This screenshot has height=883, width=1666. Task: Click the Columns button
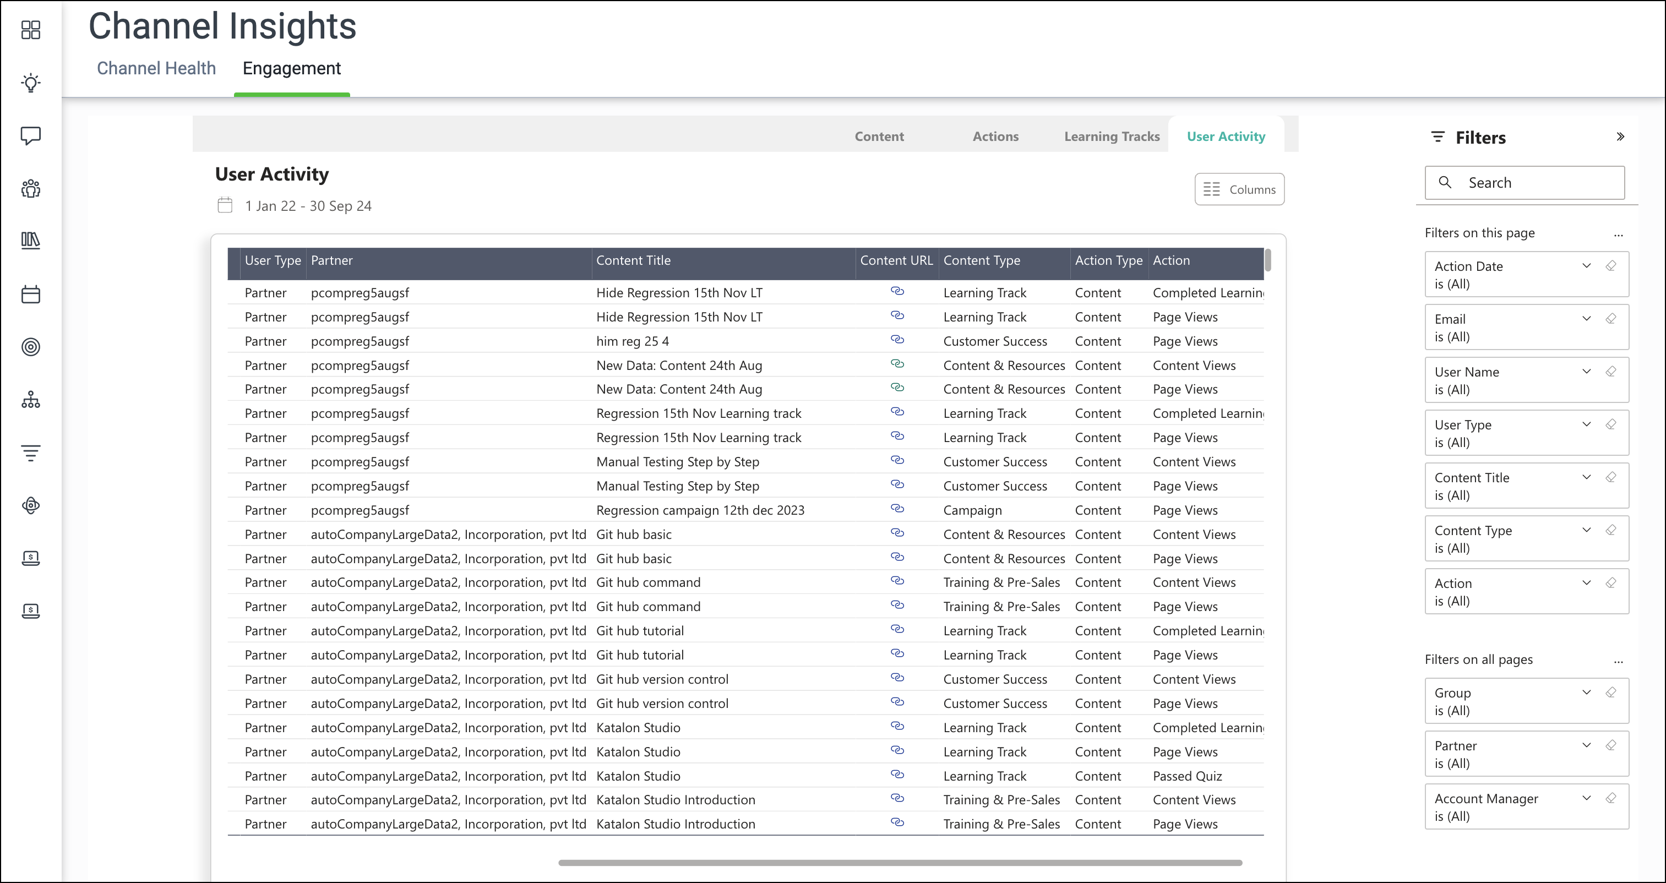point(1239,189)
